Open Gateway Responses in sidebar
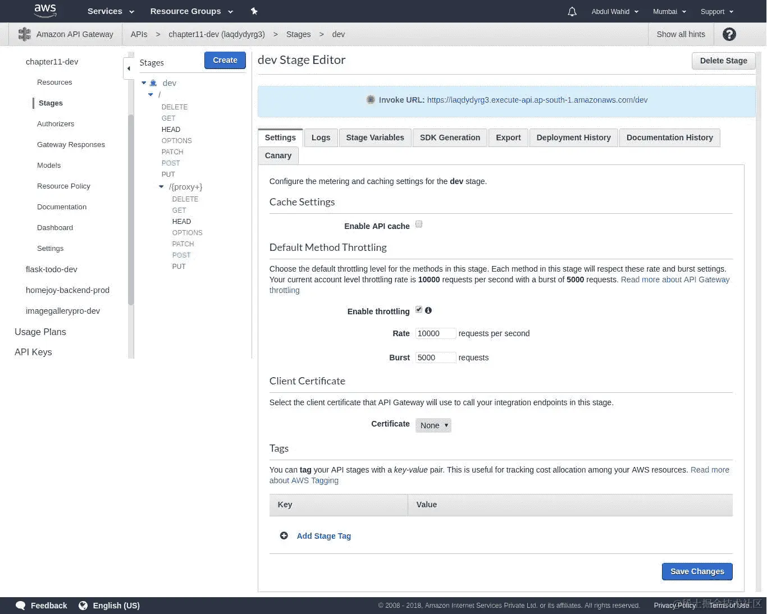This screenshot has height=614, width=767. point(71,145)
